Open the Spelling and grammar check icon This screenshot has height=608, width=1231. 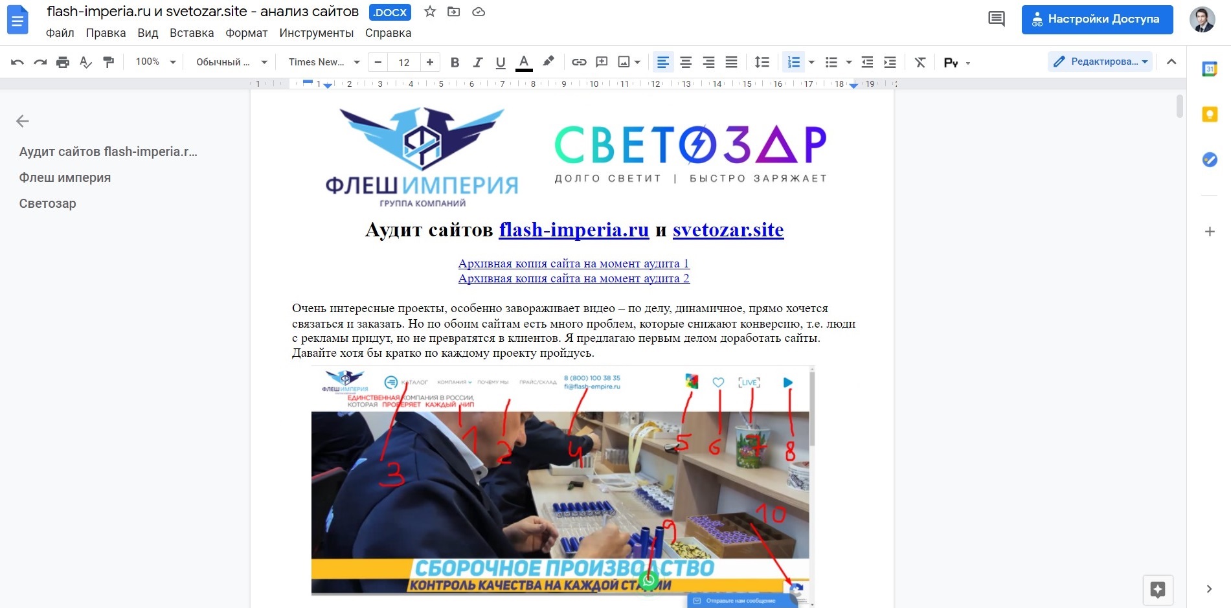click(x=85, y=62)
